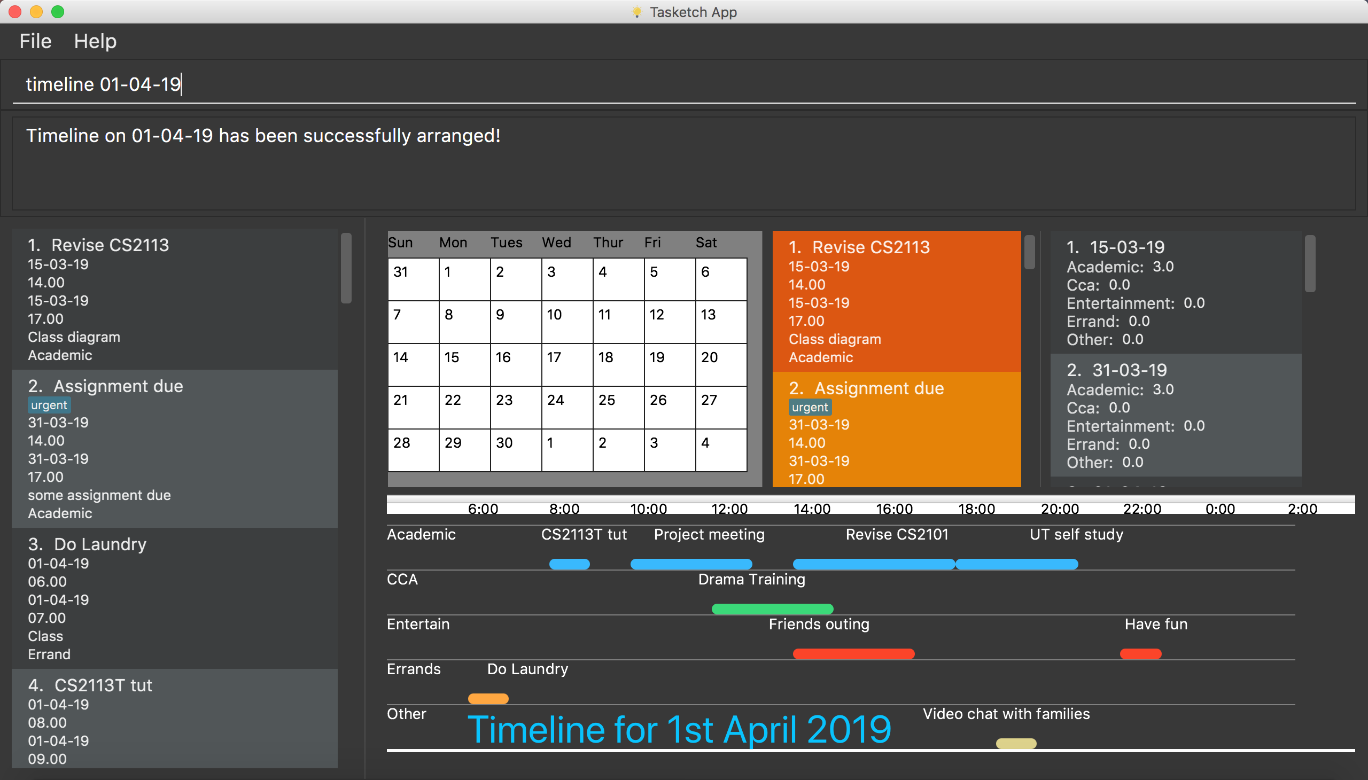The height and width of the screenshot is (780, 1368).
Task: Click calendar cell for day 10
Action: (x=567, y=322)
